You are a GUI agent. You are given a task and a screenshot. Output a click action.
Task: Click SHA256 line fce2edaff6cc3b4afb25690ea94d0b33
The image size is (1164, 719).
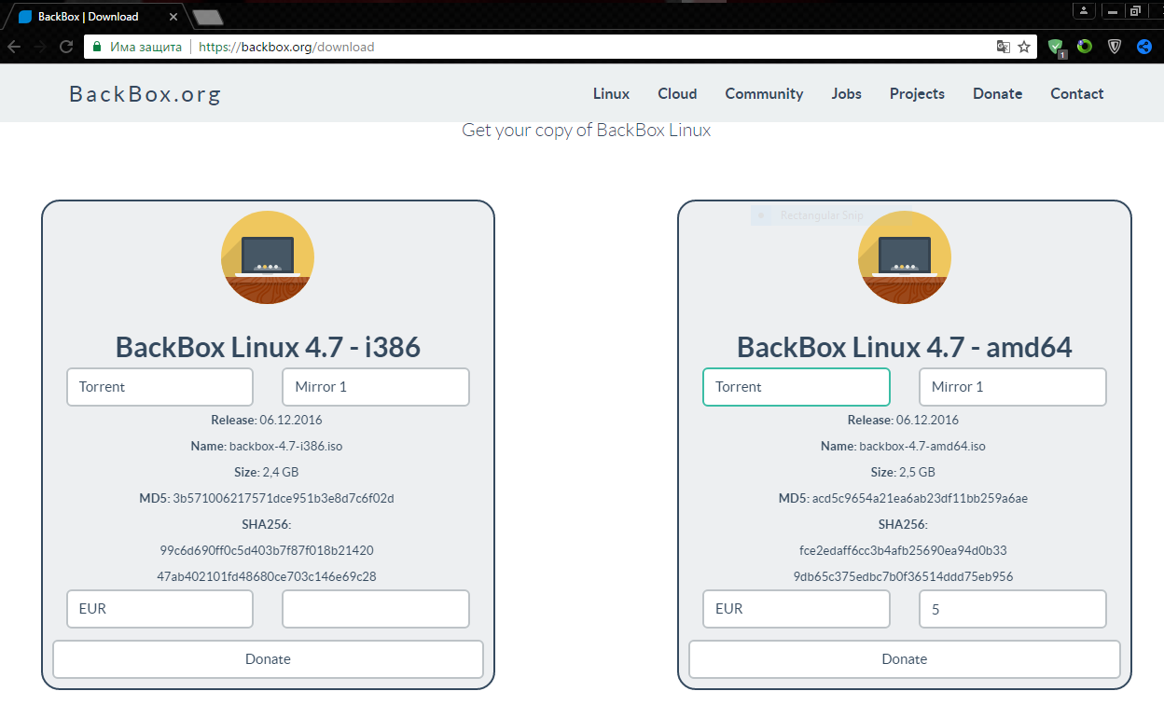[904, 551]
